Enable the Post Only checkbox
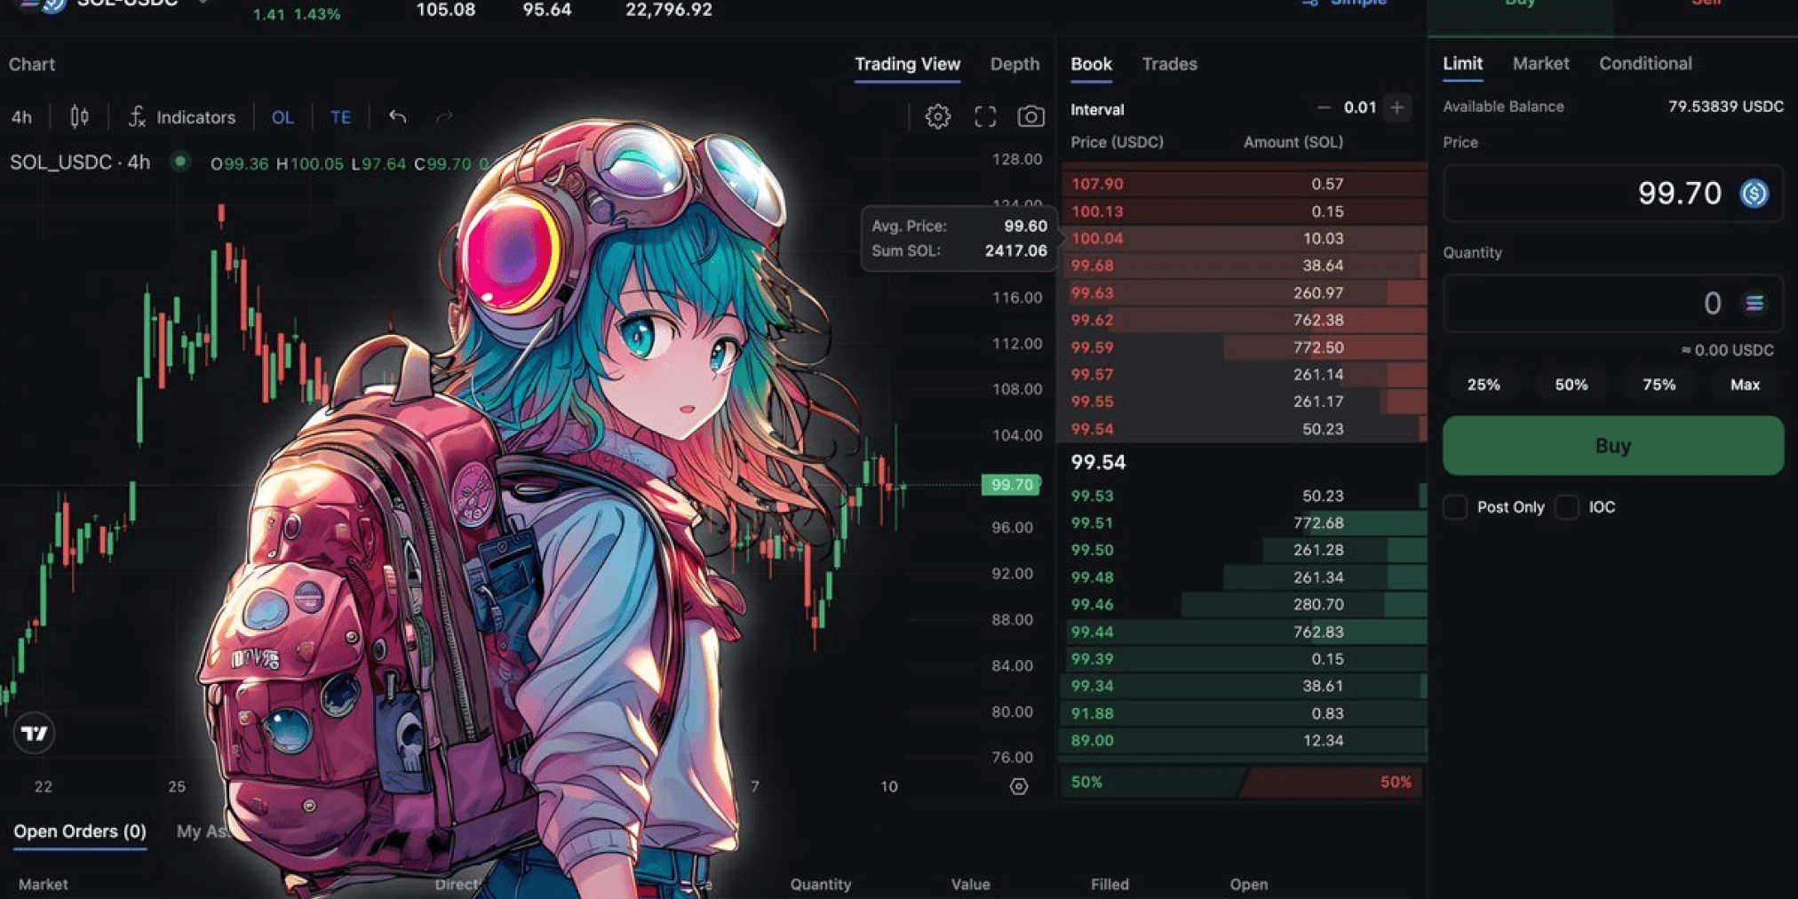 point(1454,506)
